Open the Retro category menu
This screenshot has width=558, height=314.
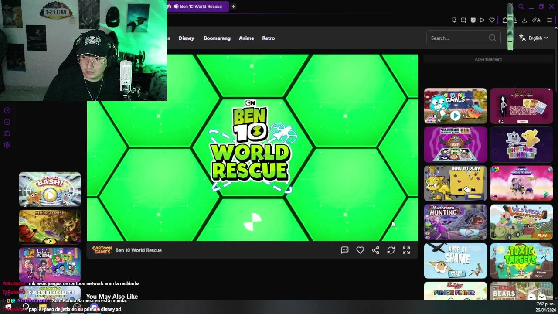pos(269,38)
